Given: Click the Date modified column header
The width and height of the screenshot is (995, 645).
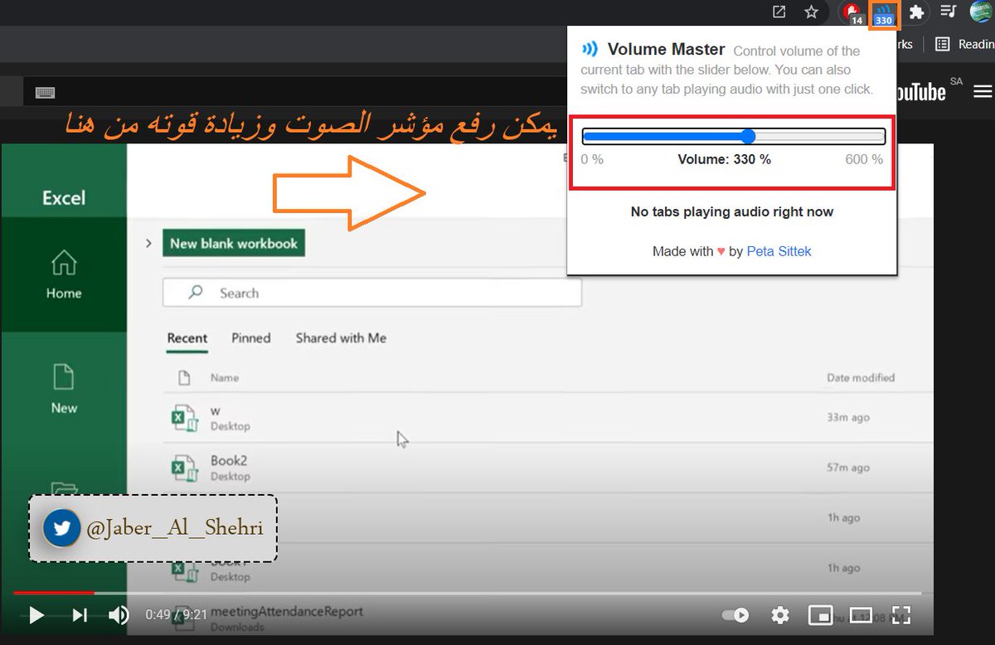Looking at the screenshot, I should (861, 378).
